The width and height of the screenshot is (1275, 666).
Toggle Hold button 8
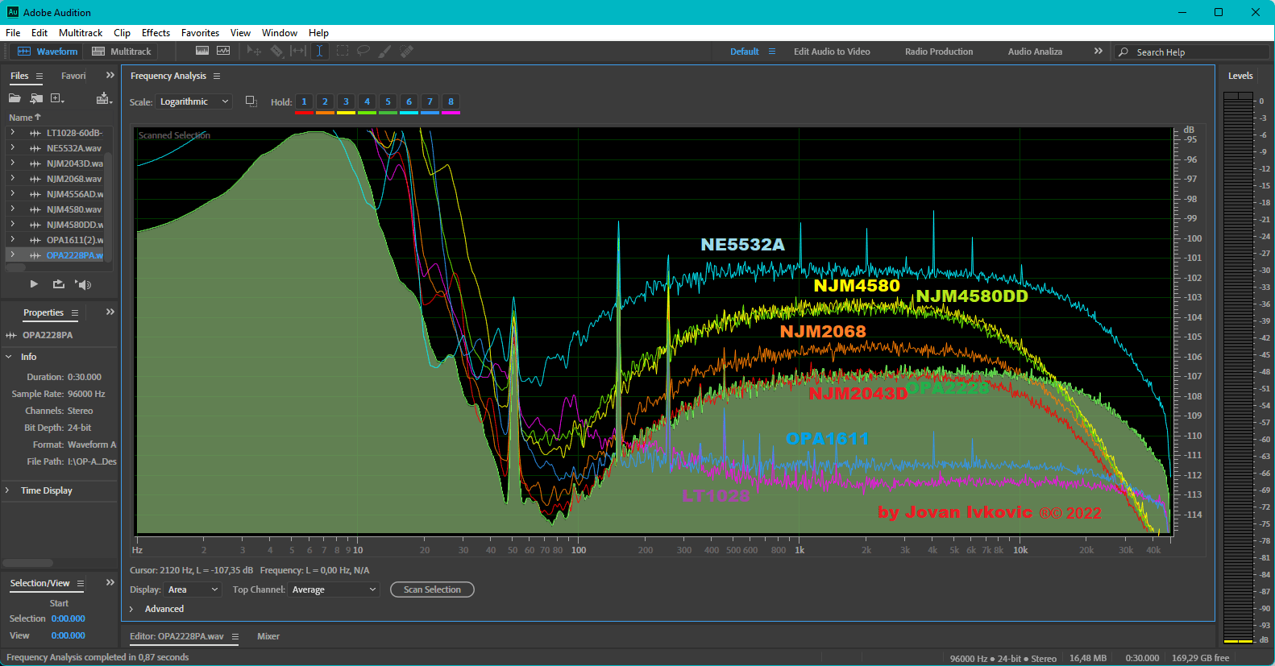tap(451, 101)
